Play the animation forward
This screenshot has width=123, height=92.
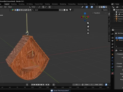click(x=39, y=85)
